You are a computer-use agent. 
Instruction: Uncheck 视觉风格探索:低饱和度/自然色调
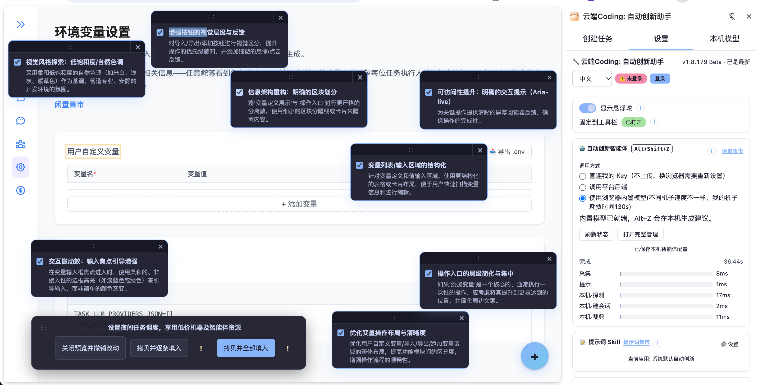tap(17, 62)
